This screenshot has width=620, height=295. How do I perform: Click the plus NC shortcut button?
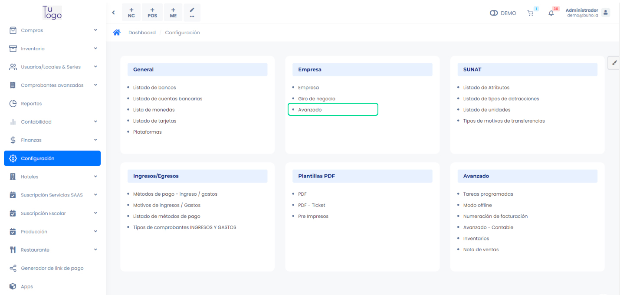point(131,13)
